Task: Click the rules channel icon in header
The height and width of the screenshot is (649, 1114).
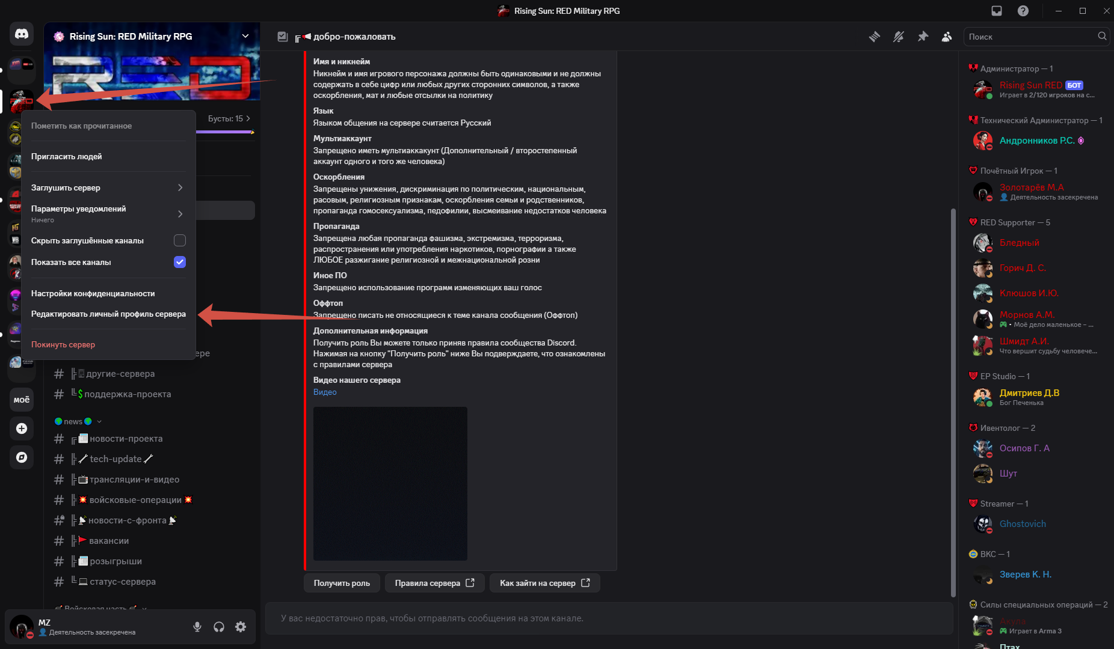Action: coord(283,37)
